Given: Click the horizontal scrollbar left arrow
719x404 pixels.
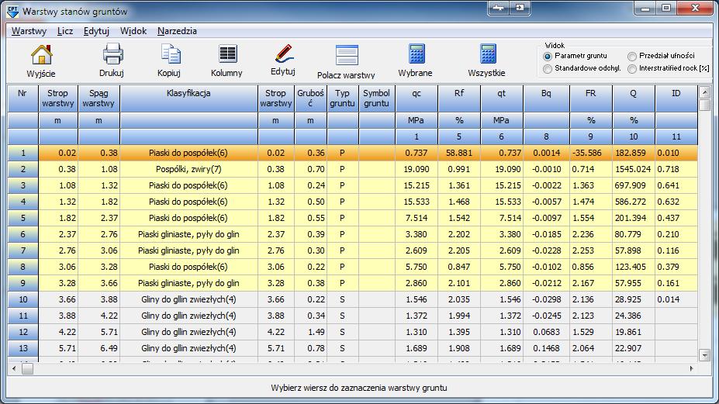Looking at the screenshot, I should (x=14, y=368).
